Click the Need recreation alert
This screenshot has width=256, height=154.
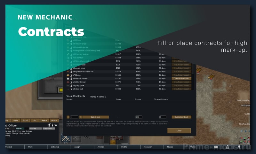pyautogui.click(x=243, y=100)
